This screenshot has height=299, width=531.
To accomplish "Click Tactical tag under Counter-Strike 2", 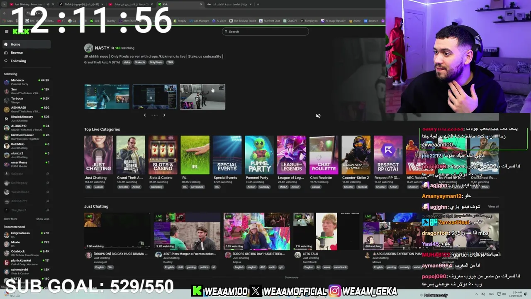I will (362, 187).
